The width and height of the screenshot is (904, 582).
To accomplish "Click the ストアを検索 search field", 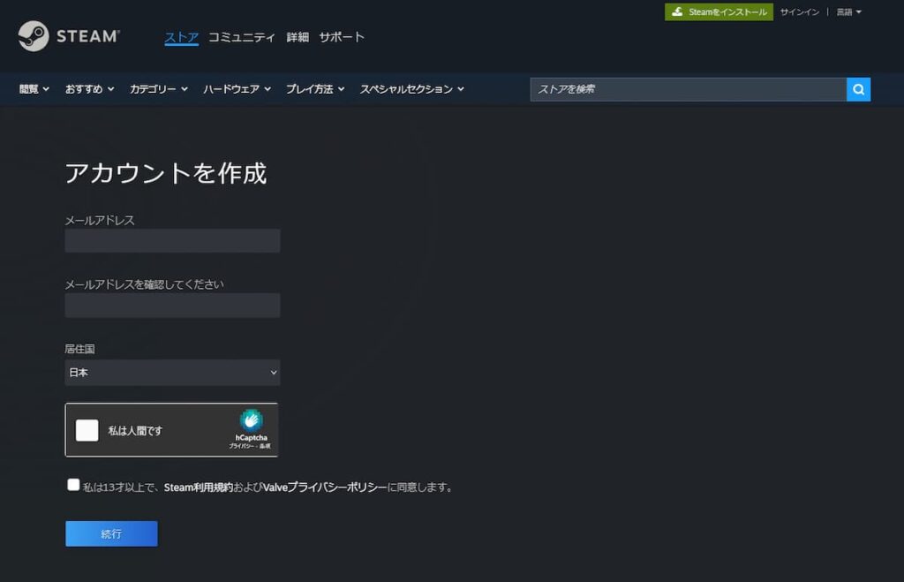I will [689, 89].
